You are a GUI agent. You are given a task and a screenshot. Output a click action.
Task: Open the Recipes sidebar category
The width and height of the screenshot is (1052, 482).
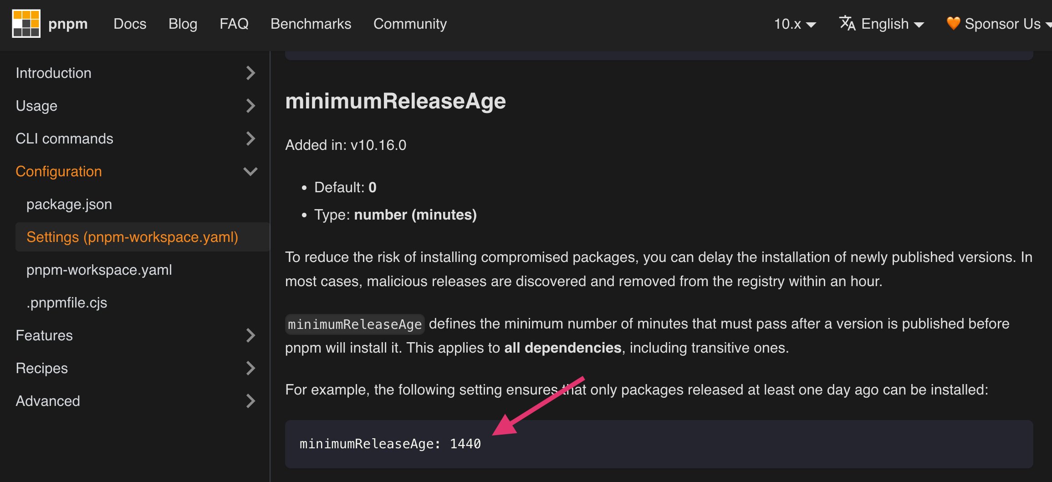[x=41, y=368]
